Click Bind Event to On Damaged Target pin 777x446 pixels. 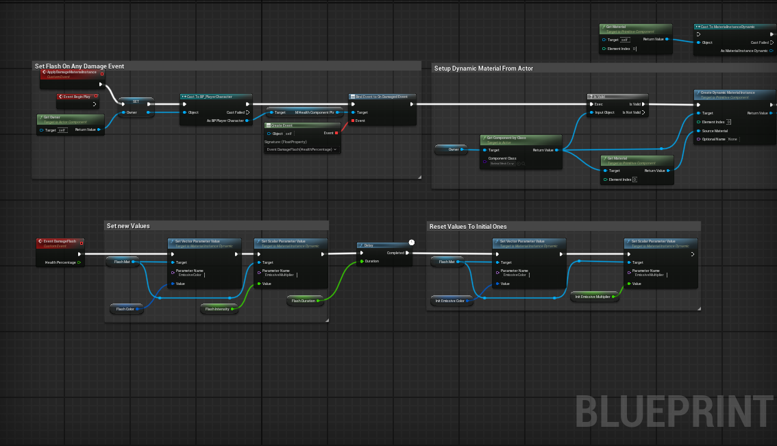353,112
